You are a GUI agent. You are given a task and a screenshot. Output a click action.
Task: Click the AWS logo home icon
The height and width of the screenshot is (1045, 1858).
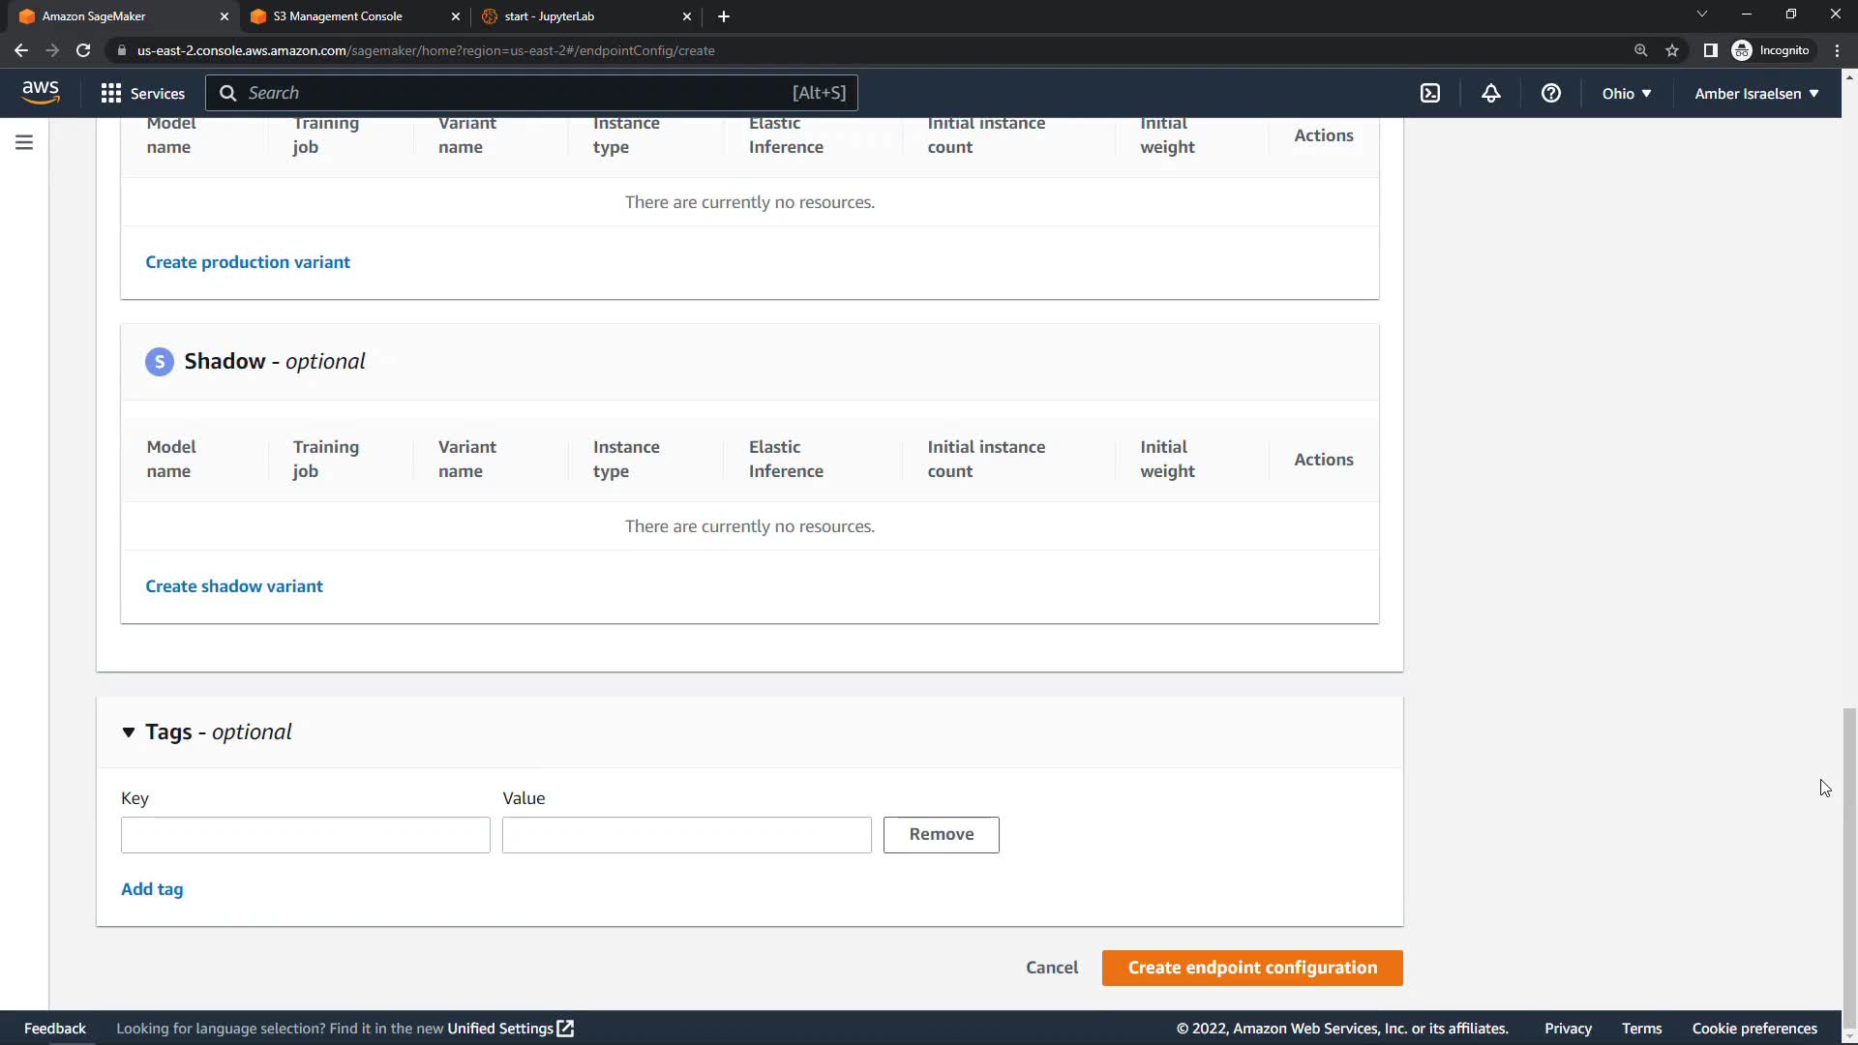click(41, 92)
